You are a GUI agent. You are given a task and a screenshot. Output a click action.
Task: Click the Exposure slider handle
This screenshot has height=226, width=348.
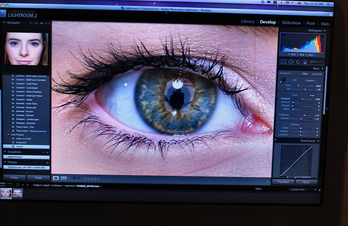[302, 99]
